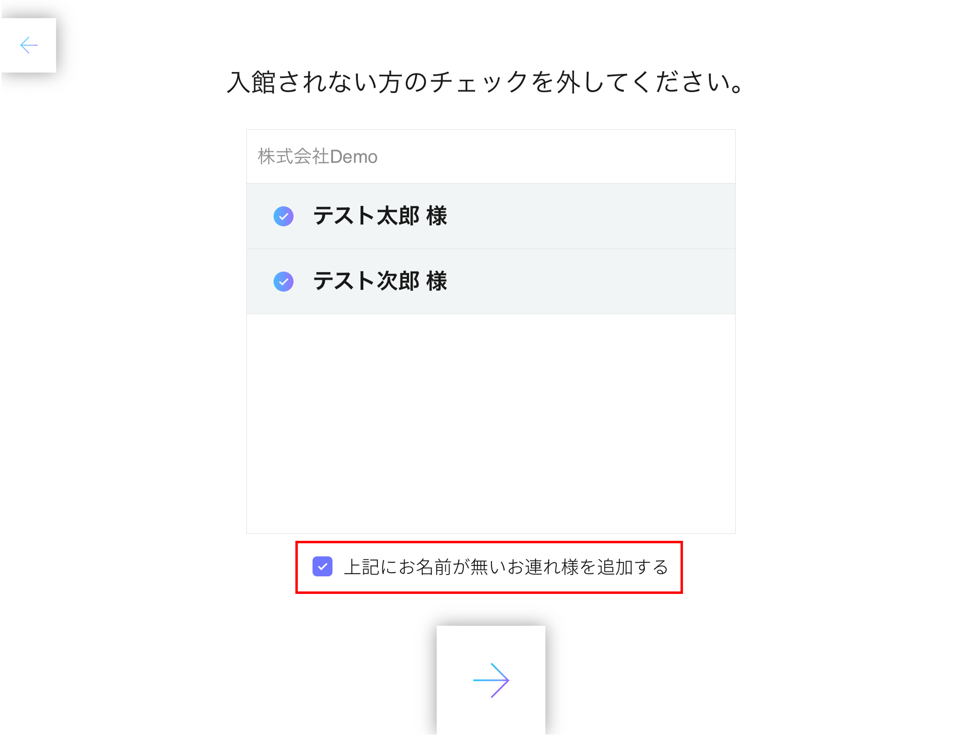Open the next step via the bottom arrow button
The height and width of the screenshot is (736, 980).
coord(491,680)
